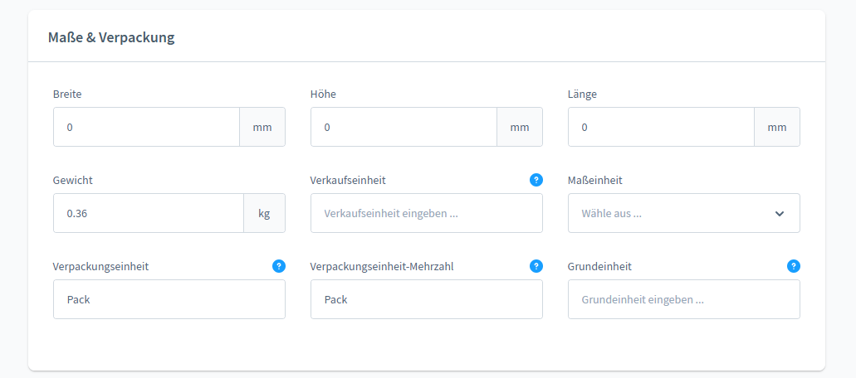The image size is (856, 378).
Task: Open the Maßeinheit dropdown
Action: (683, 213)
